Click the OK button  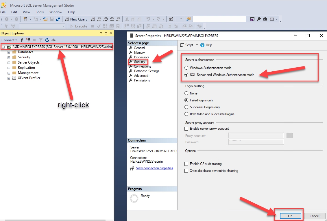pyautogui.click(x=290, y=216)
